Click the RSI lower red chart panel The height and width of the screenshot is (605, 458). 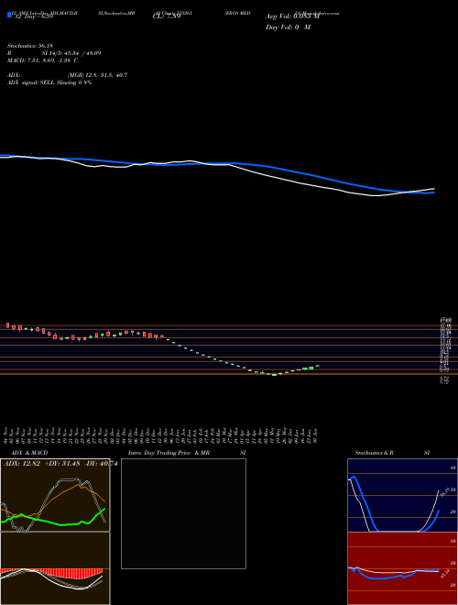pos(402,568)
